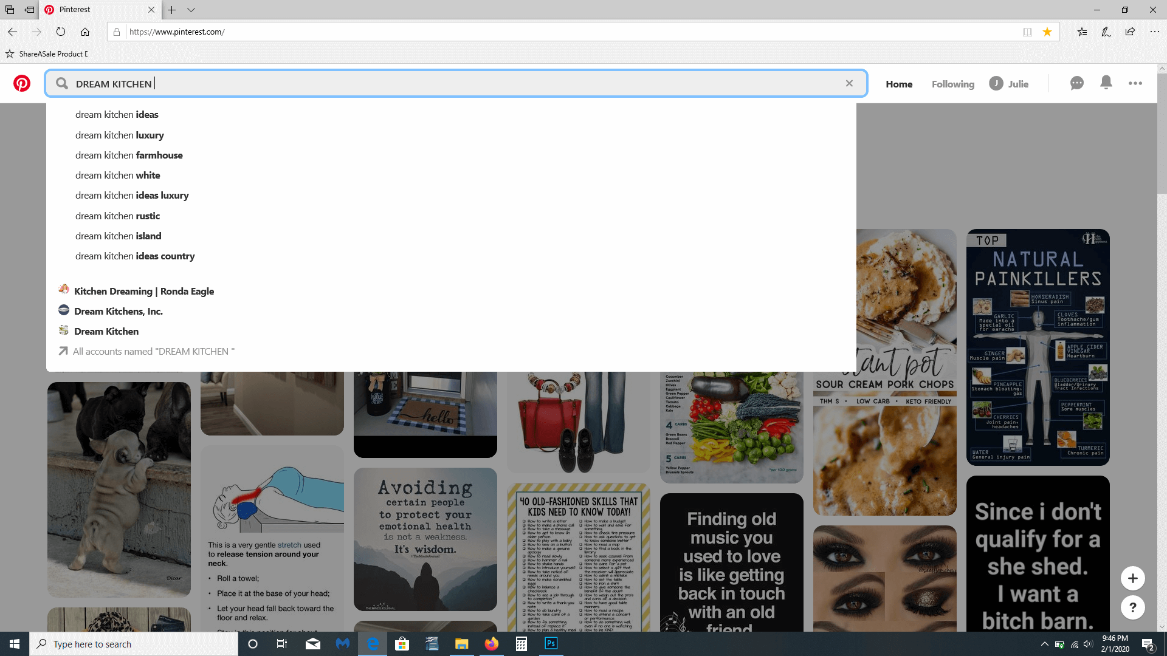1167x656 pixels.
Task: Open the messages chat bubble icon
Action: pyautogui.click(x=1076, y=83)
